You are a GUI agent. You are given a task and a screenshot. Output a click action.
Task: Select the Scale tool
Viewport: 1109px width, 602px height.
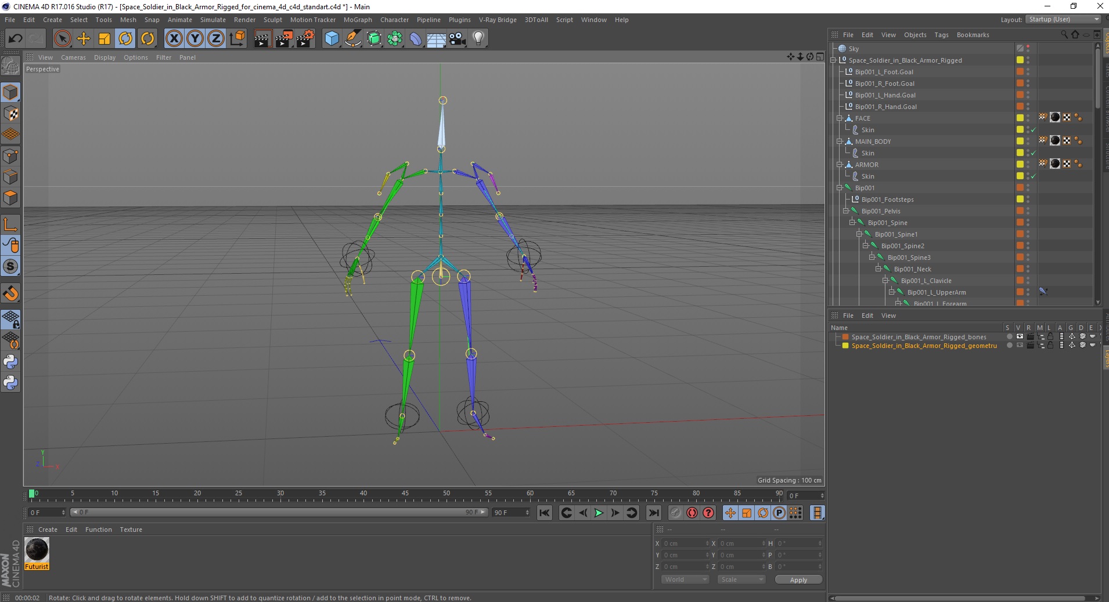coord(105,39)
